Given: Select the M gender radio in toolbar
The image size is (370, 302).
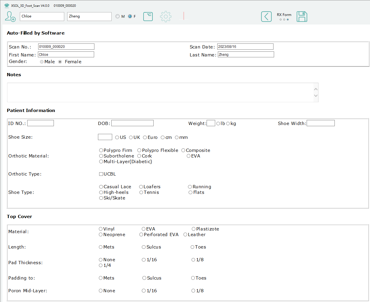Looking at the screenshot, I should point(118,17).
